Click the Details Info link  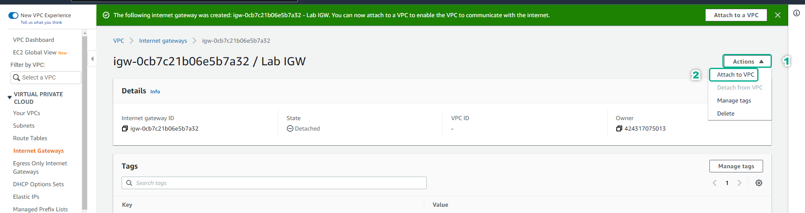coord(155,92)
